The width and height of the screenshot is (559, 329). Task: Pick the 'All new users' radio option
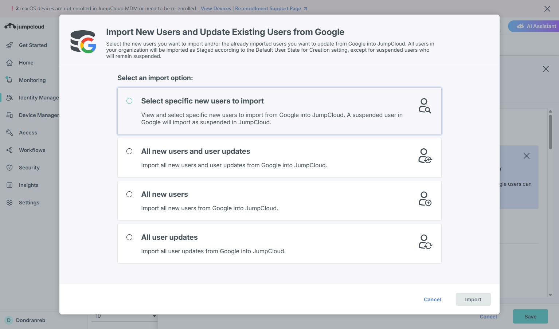(129, 194)
